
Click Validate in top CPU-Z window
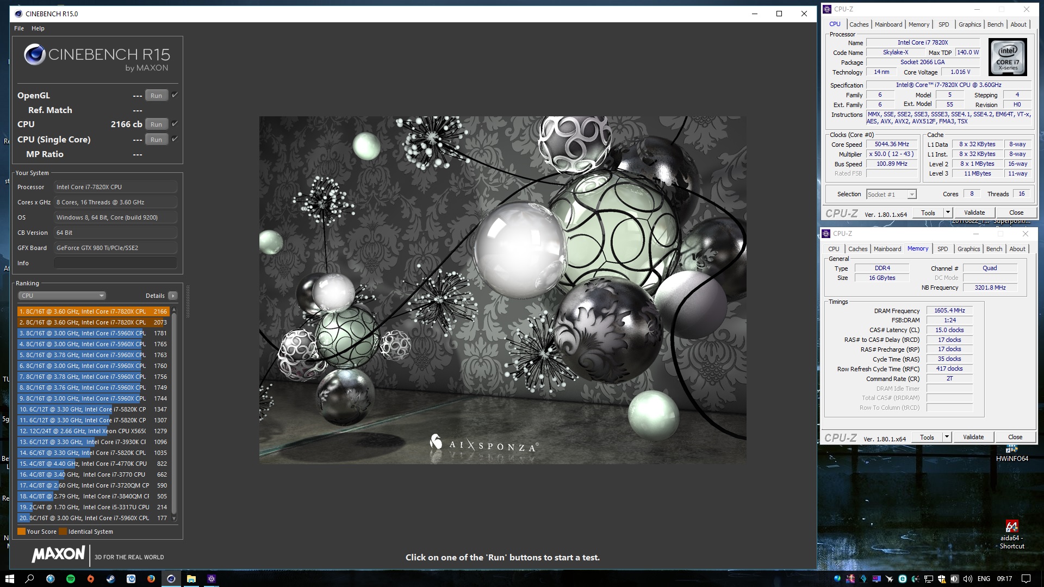tap(974, 213)
